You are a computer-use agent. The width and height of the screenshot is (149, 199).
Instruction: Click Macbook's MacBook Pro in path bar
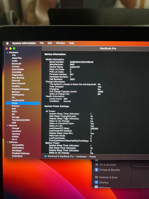(x=60, y=156)
